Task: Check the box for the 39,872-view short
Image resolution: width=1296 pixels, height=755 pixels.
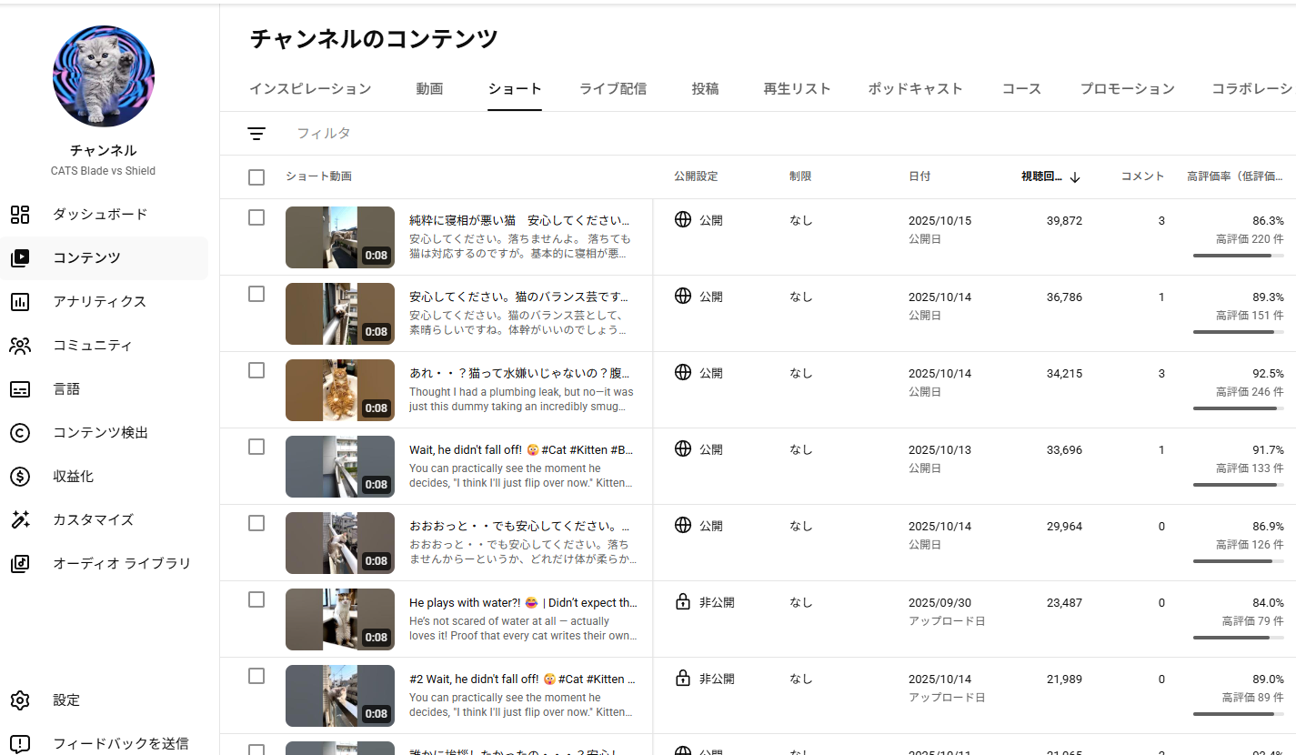Action: tap(256, 217)
